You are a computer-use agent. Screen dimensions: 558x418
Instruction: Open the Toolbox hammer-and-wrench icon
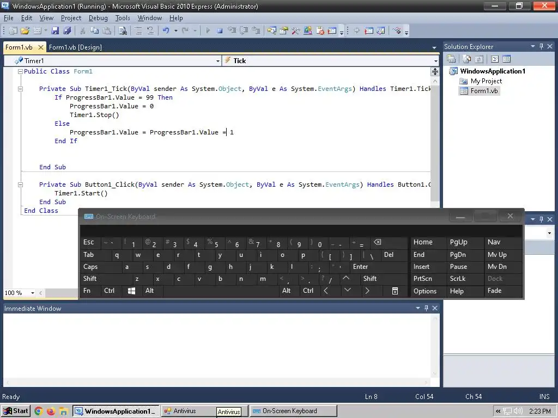point(296,31)
